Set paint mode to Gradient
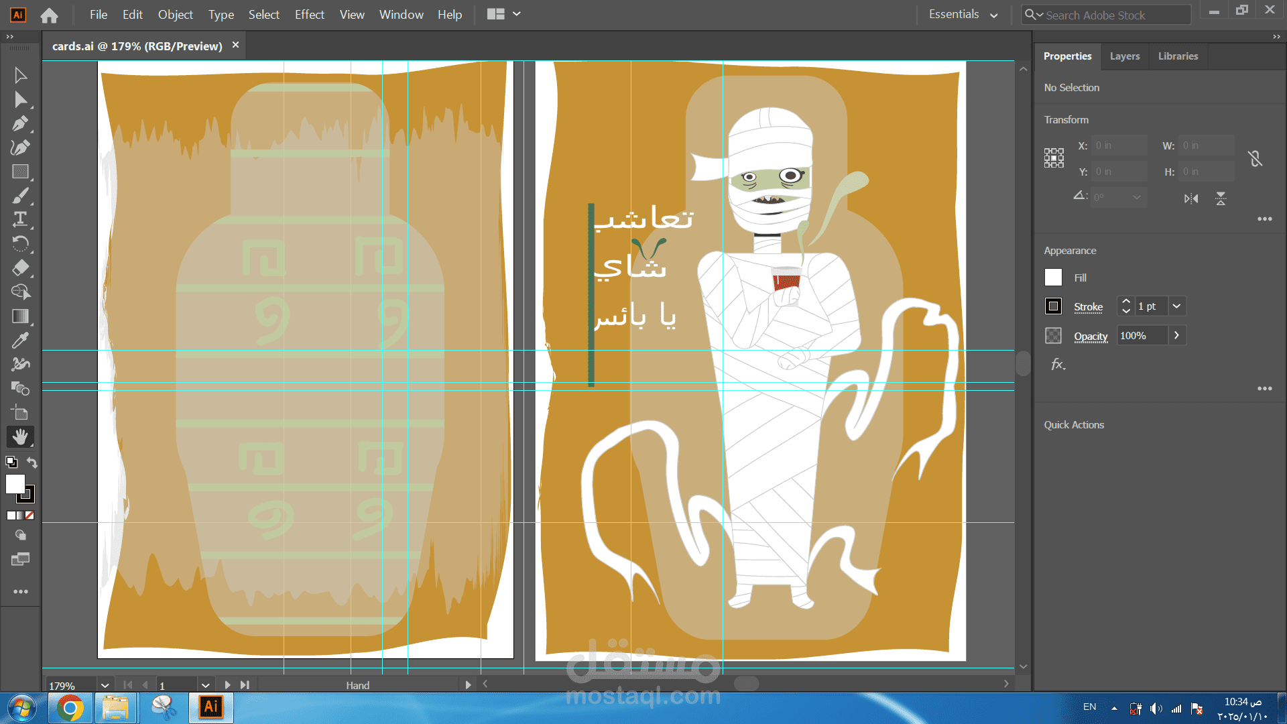Image resolution: width=1287 pixels, height=724 pixels. pos(19,516)
